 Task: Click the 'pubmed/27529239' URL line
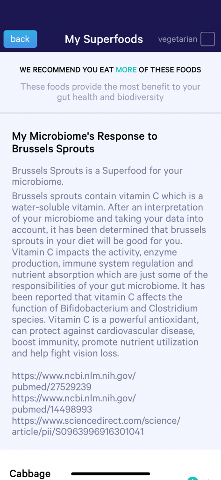pyautogui.click(x=51, y=387)
